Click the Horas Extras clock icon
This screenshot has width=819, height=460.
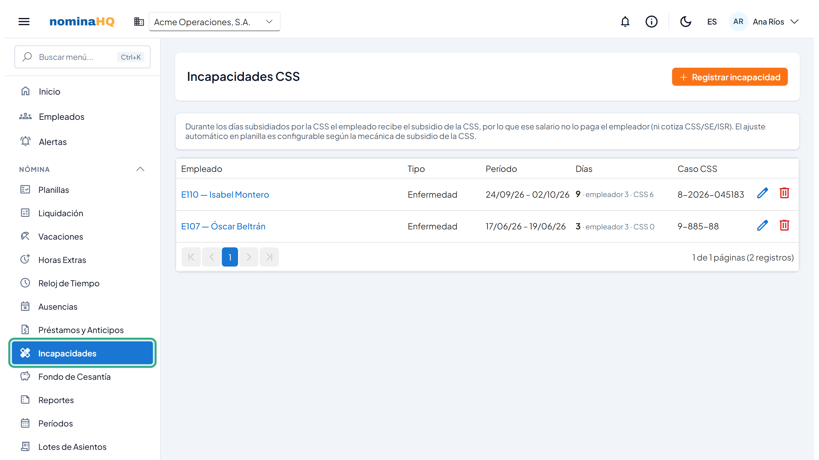tap(25, 259)
